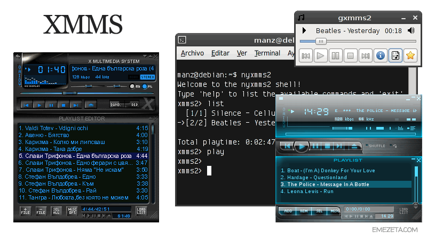Toggle repeat icon beside SHUFFLE

(393, 146)
